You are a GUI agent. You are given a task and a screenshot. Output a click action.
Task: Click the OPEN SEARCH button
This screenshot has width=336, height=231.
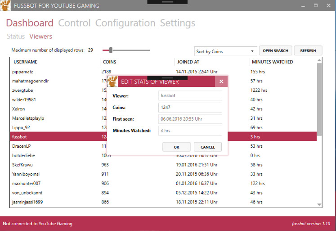[276, 50]
